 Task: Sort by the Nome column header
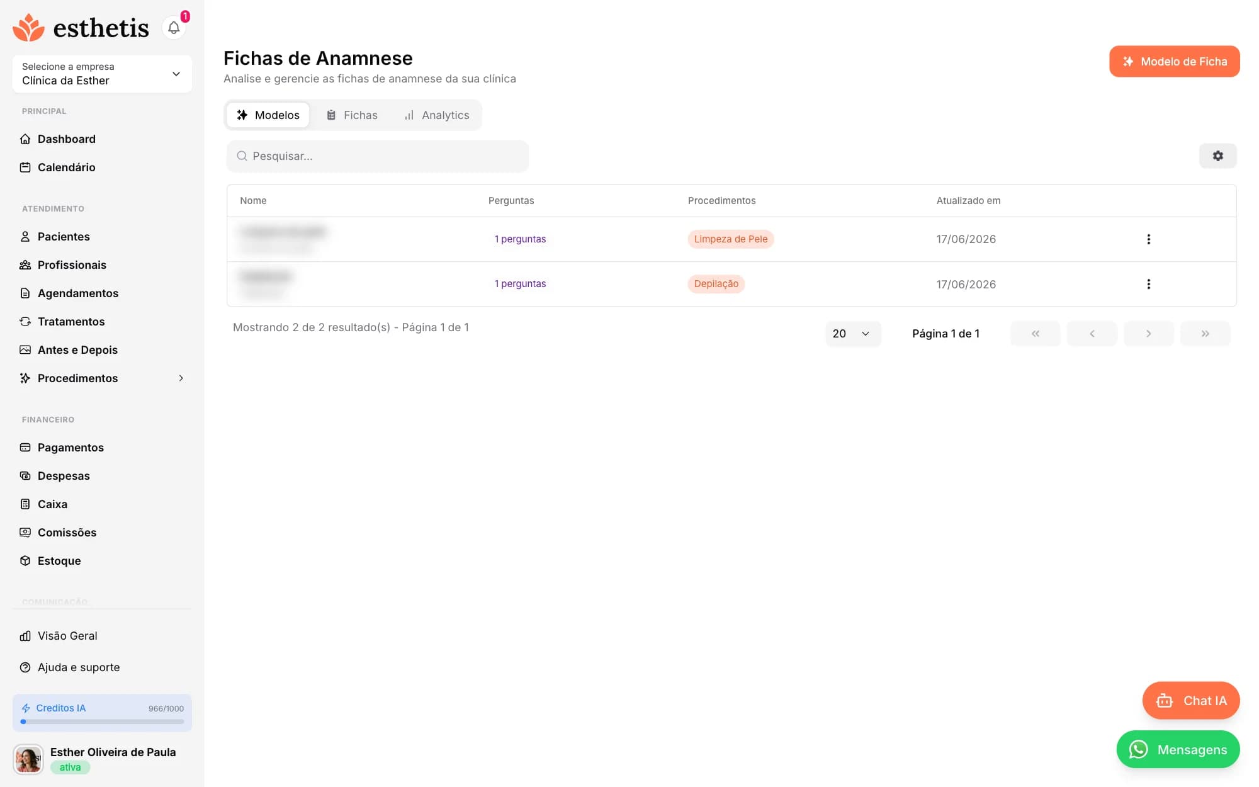(253, 201)
